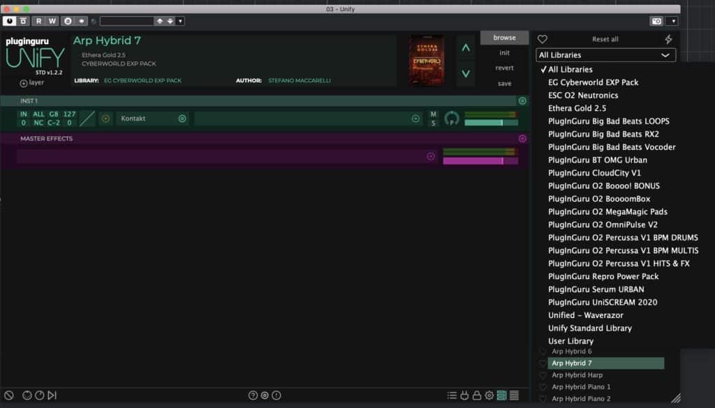The image size is (715, 408).
Task: Add a new layer with plus icon
Action: tap(24, 83)
